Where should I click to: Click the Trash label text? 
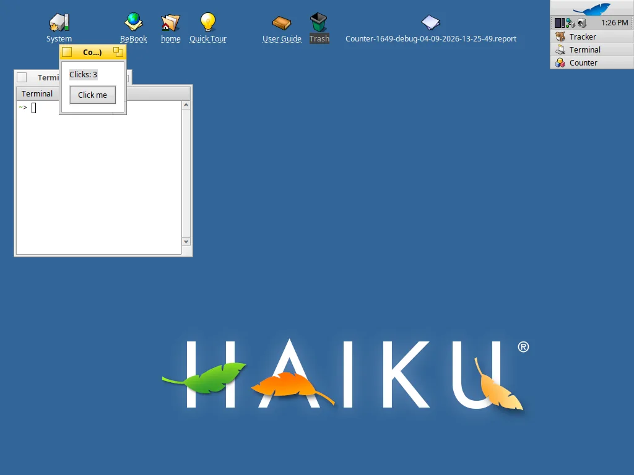tap(319, 39)
